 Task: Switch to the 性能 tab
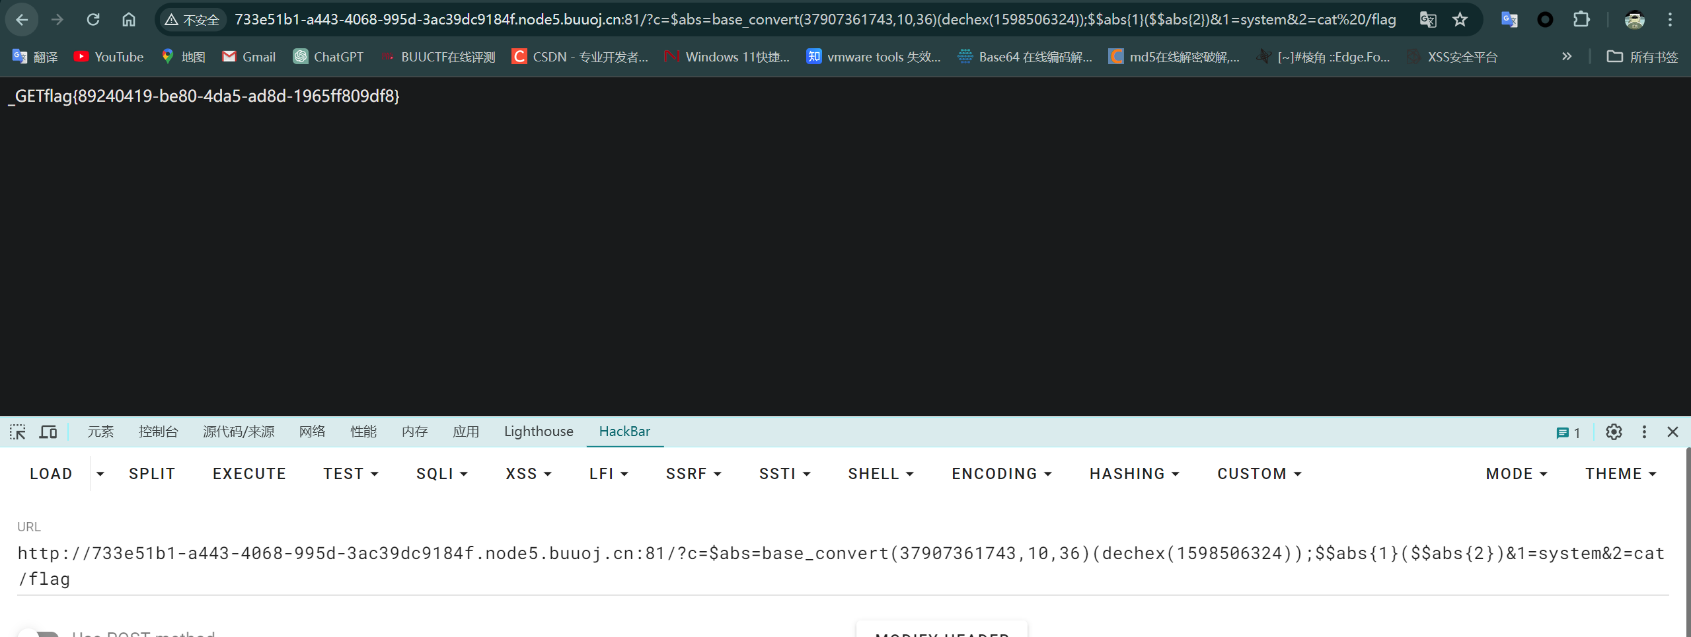coord(363,431)
